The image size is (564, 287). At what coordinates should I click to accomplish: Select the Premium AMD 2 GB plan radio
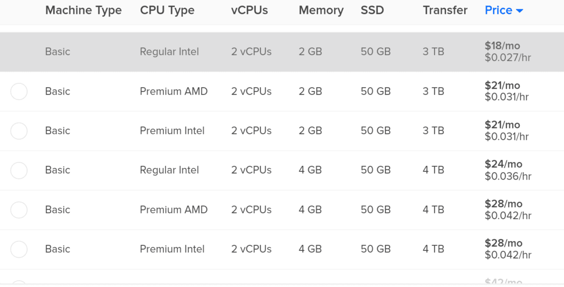(19, 91)
